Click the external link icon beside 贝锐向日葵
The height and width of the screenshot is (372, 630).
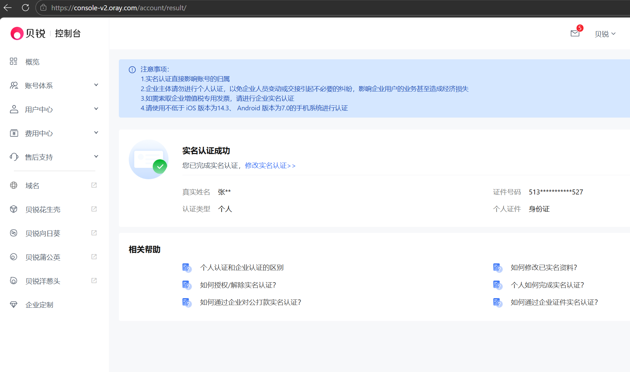(94, 233)
